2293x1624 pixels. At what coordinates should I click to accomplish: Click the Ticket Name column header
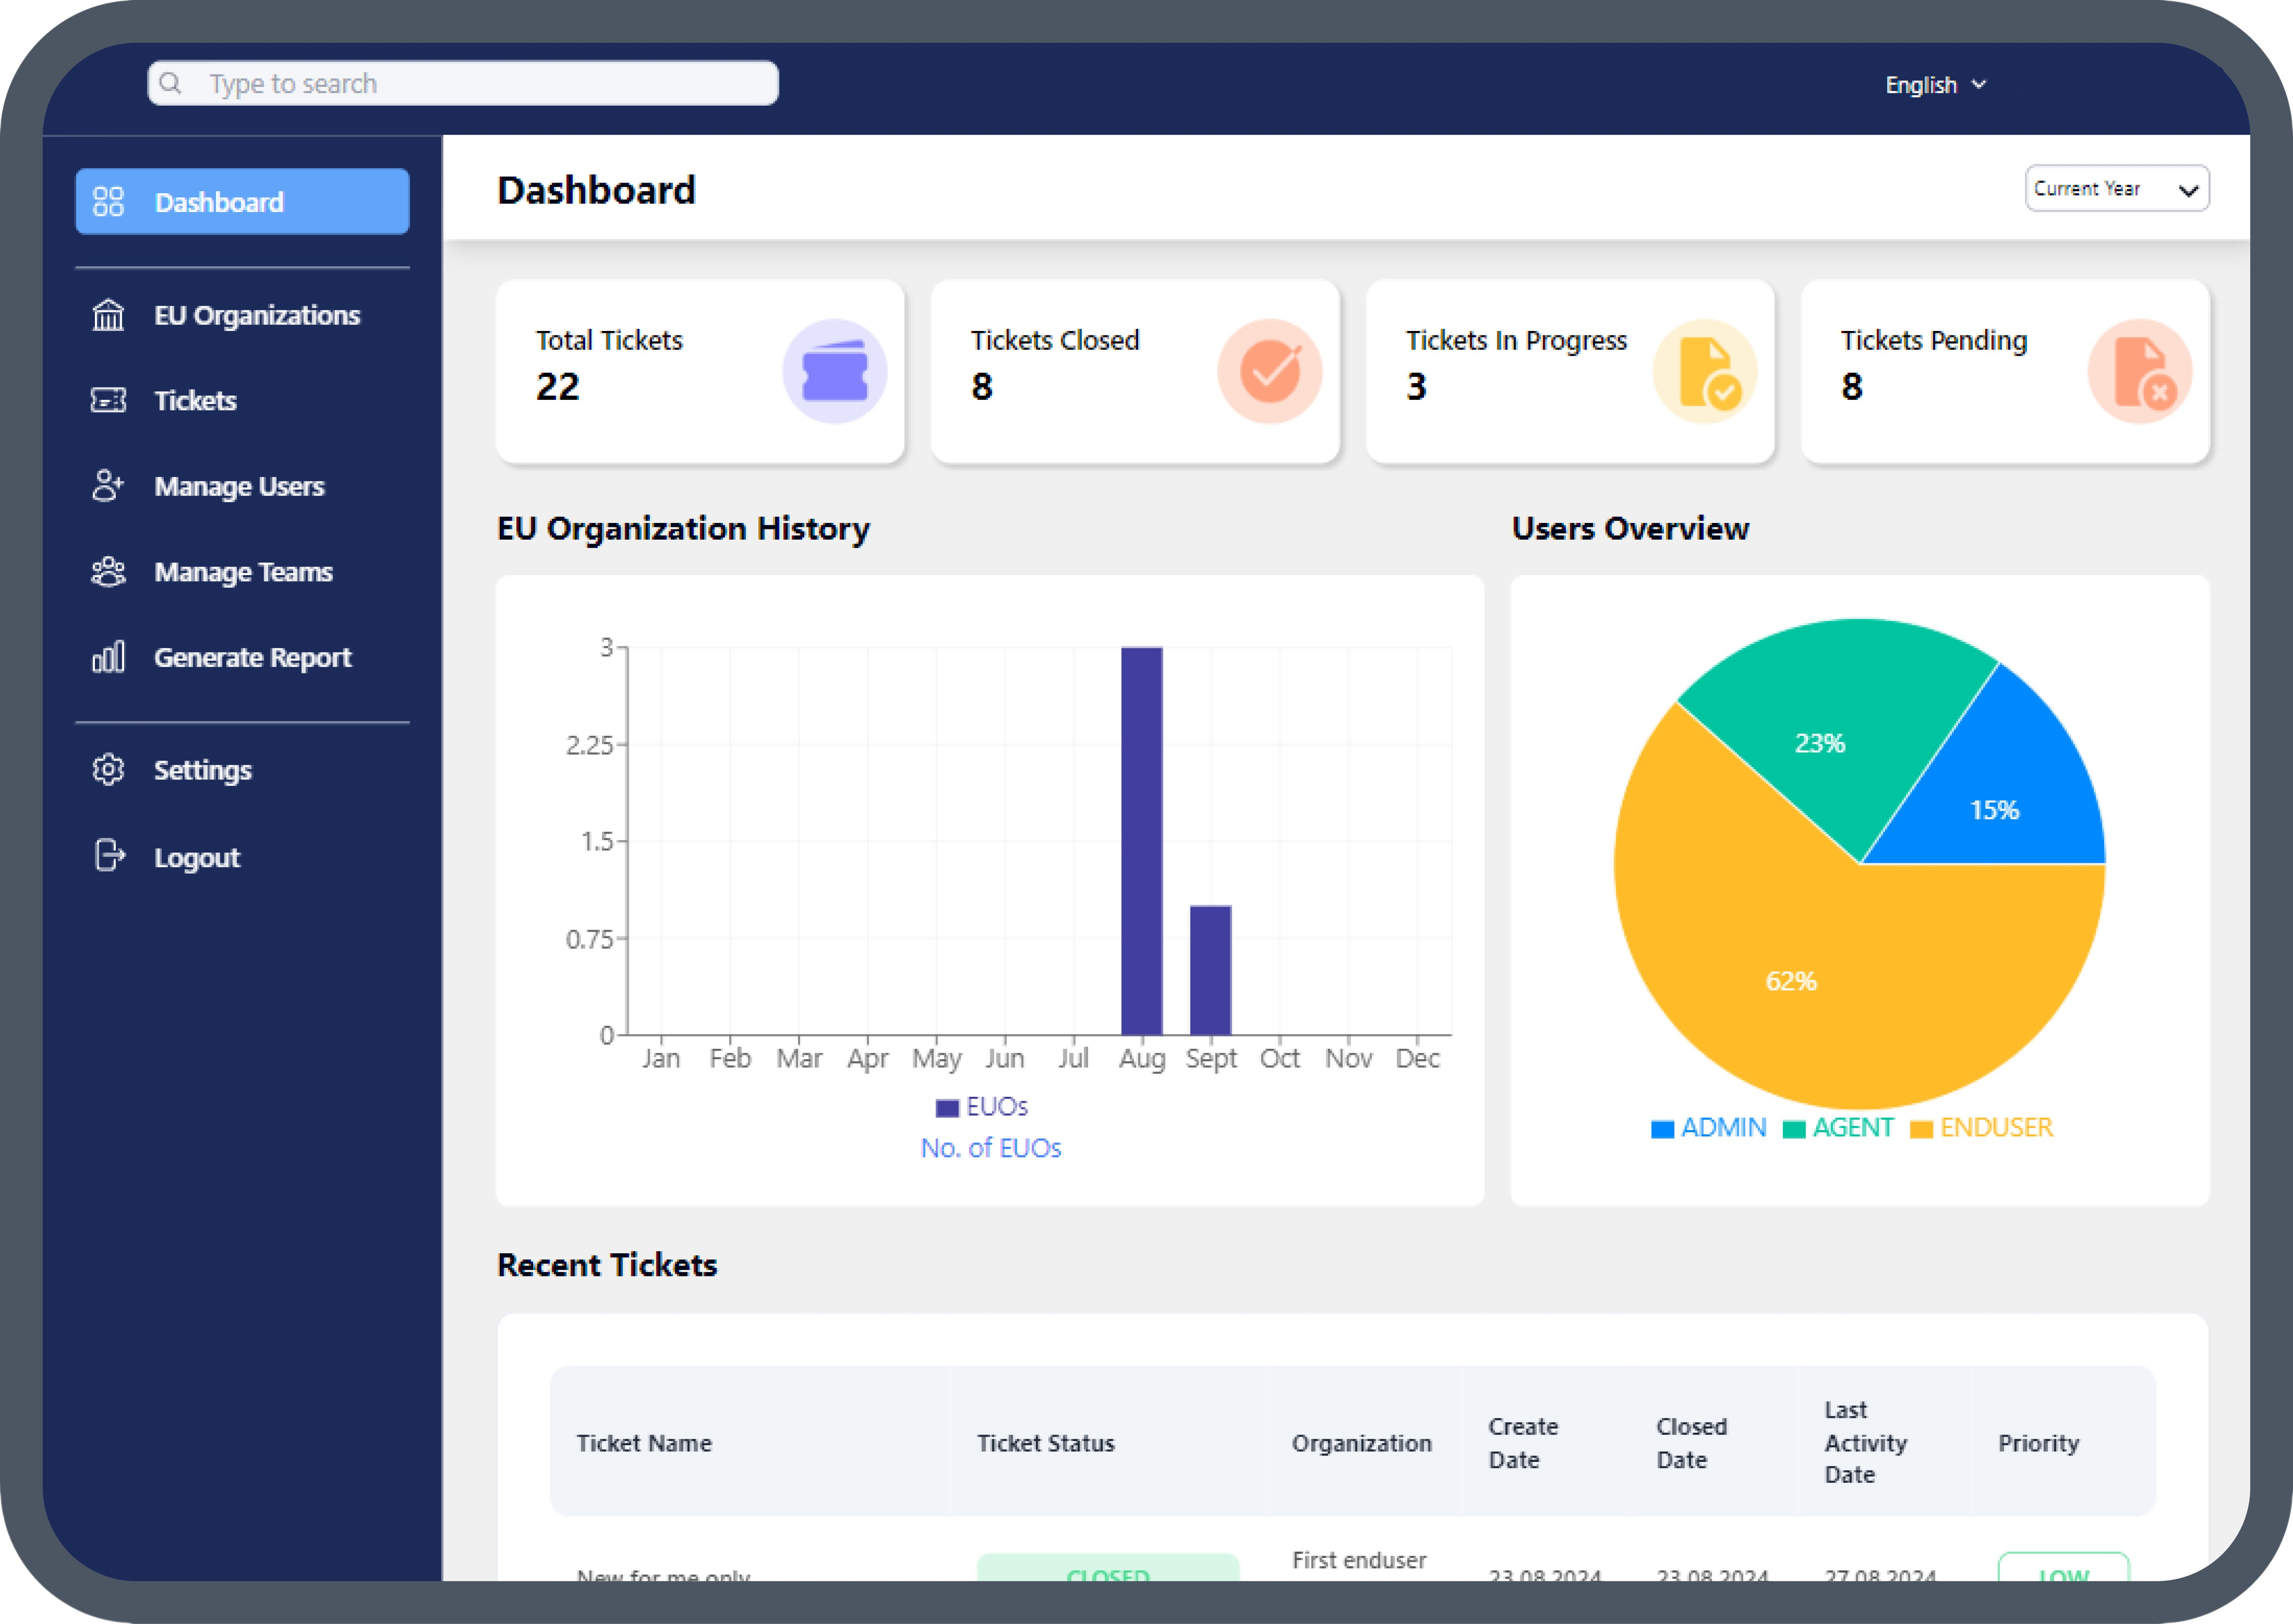click(644, 1443)
